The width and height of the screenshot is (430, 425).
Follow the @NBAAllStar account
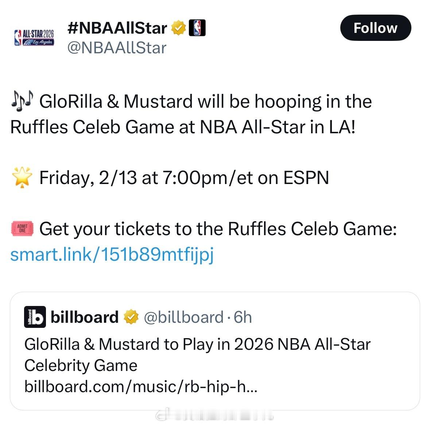coord(375,27)
